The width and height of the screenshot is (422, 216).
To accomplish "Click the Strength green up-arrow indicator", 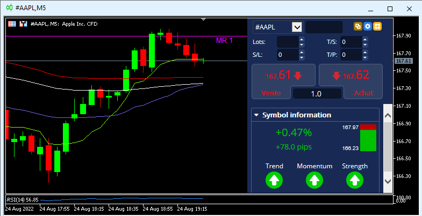I will pyautogui.click(x=354, y=180).
